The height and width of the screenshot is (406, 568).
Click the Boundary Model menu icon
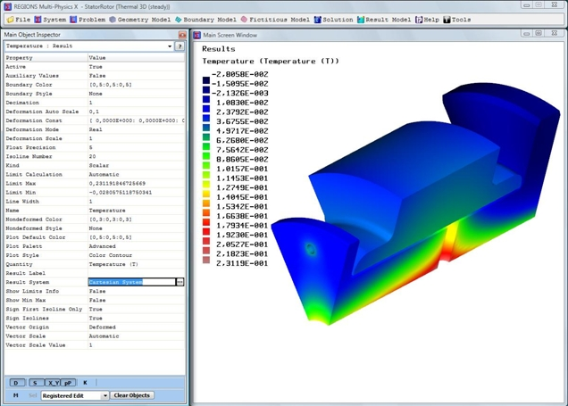coord(179,19)
